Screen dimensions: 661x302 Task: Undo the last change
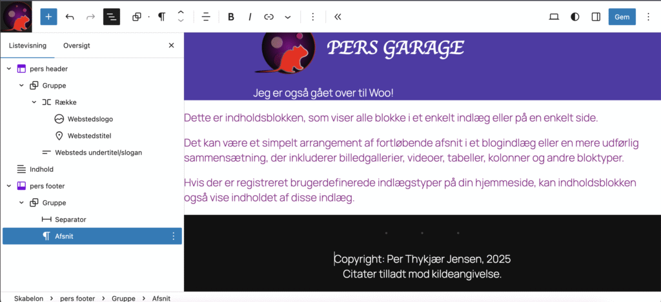tap(70, 17)
